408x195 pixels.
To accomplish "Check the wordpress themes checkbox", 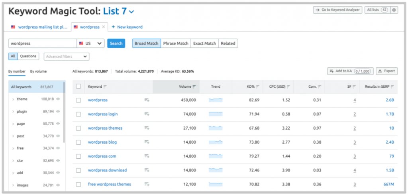I will [78, 128].
